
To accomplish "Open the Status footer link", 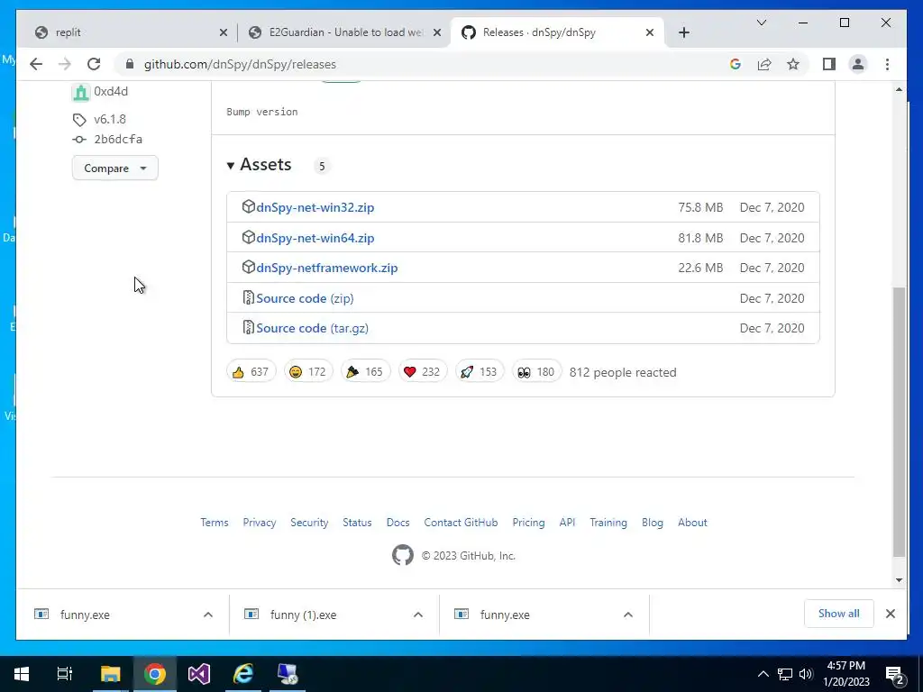I will 357,523.
